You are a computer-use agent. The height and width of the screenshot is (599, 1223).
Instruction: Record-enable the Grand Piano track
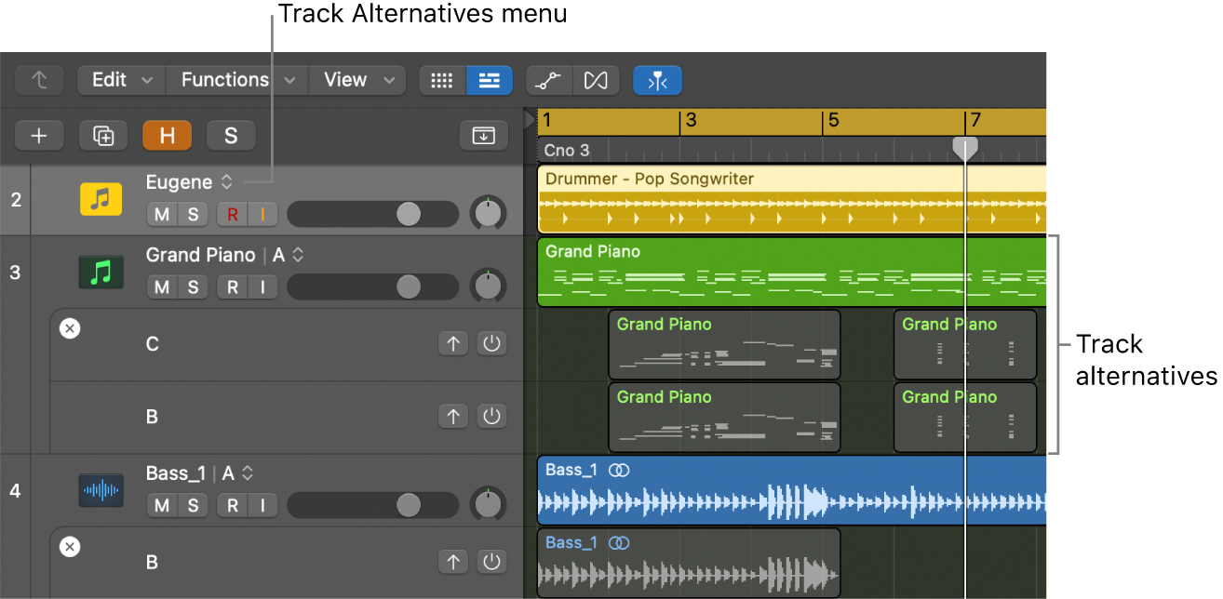click(233, 287)
